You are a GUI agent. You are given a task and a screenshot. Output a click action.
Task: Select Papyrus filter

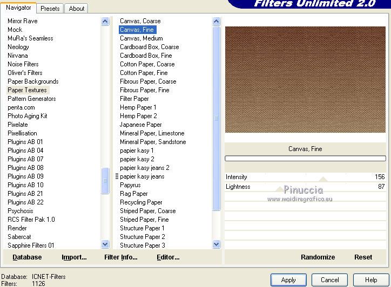(130, 185)
